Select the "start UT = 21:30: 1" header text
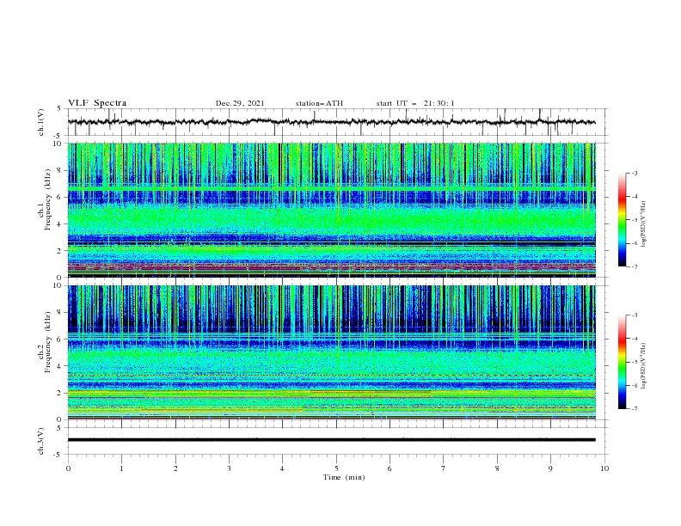 [x=415, y=103]
